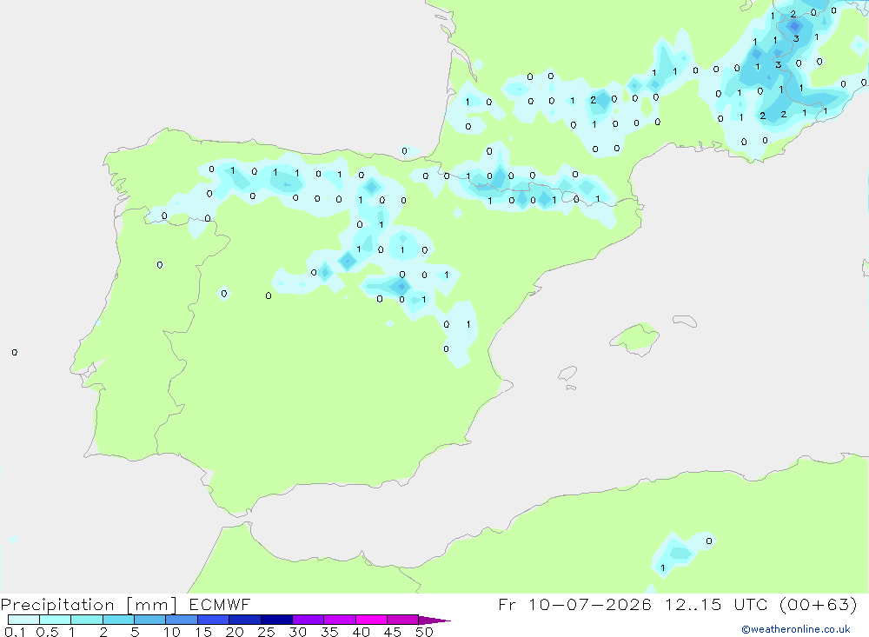Select the 40–45 mm magenta legend swatch

(x=371, y=620)
